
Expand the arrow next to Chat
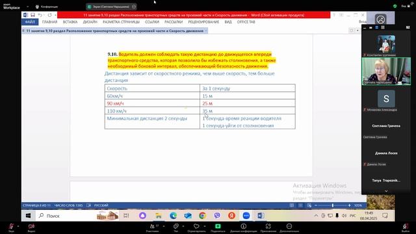[x=183, y=226]
